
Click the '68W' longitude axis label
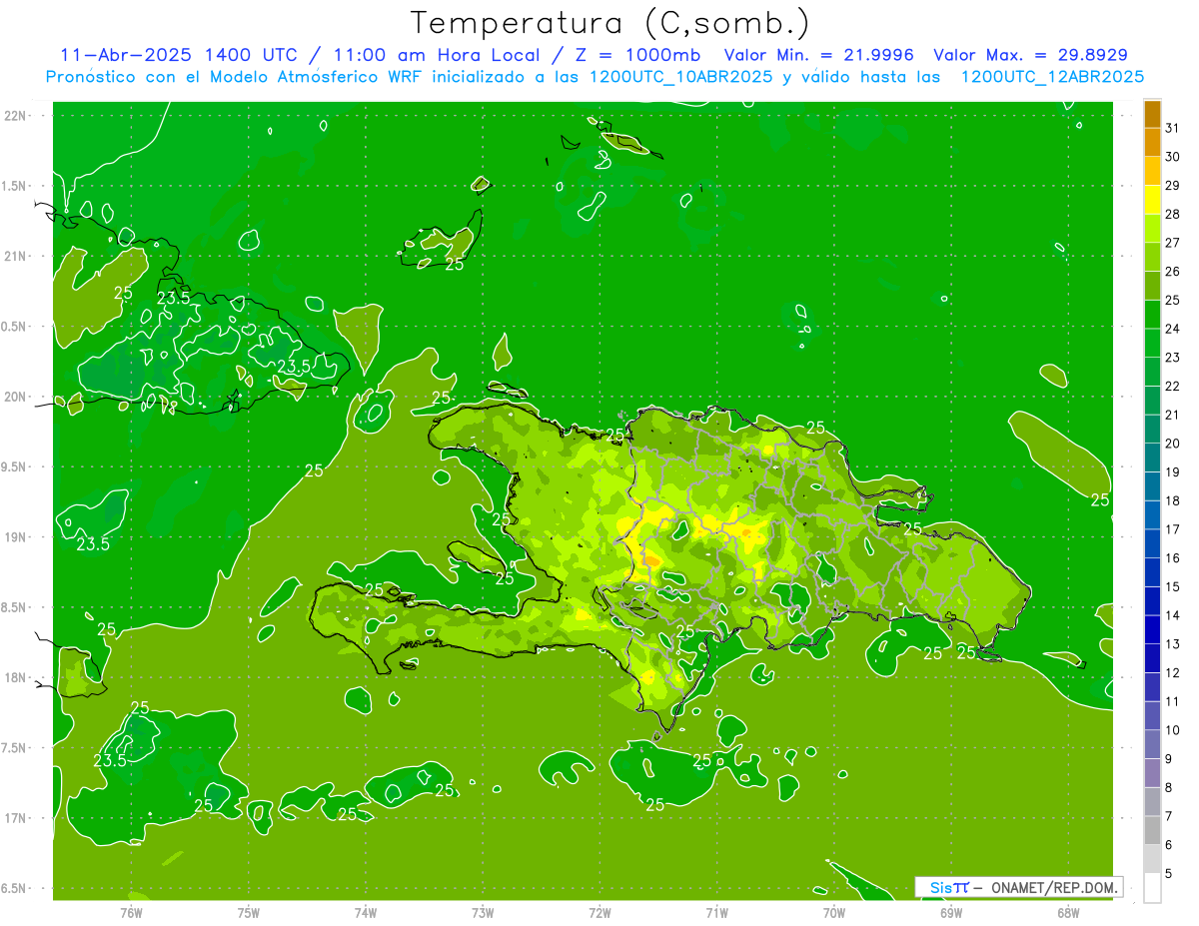[x=1068, y=912]
